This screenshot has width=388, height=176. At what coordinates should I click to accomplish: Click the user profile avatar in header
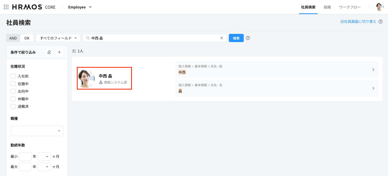380,7
